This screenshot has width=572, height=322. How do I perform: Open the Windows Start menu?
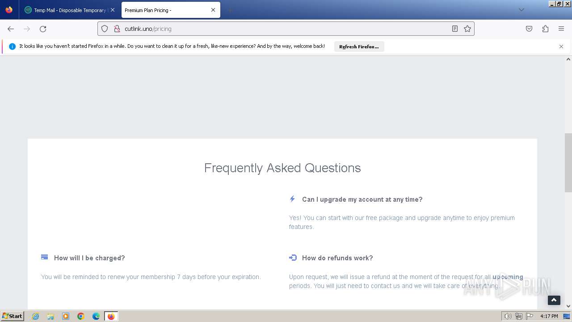[x=13, y=316]
